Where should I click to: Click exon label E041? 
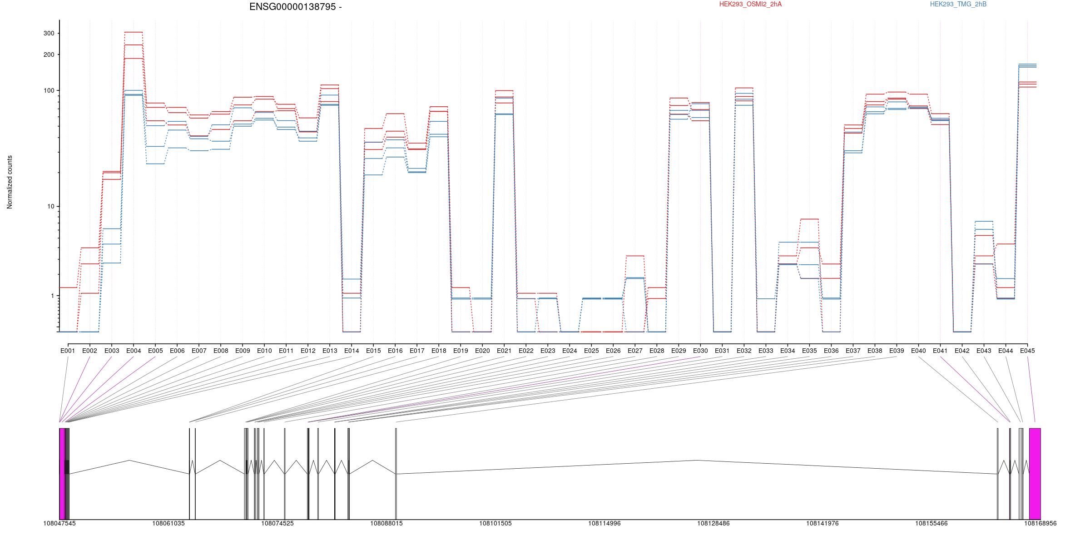tap(940, 351)
